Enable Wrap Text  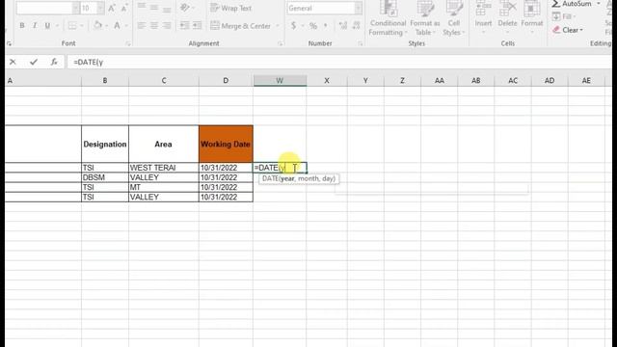231,8
